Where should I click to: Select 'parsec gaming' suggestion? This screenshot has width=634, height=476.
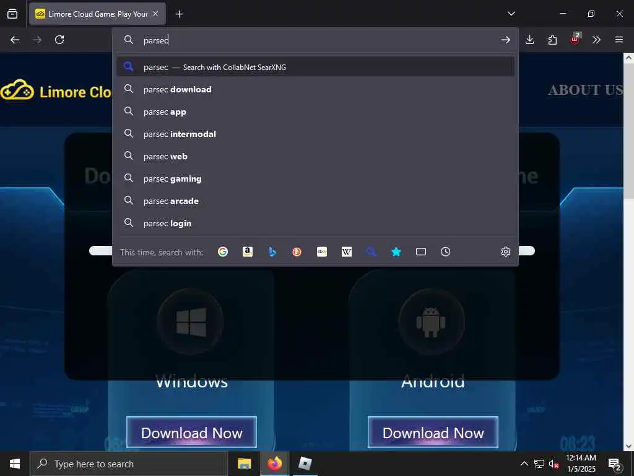315,178
